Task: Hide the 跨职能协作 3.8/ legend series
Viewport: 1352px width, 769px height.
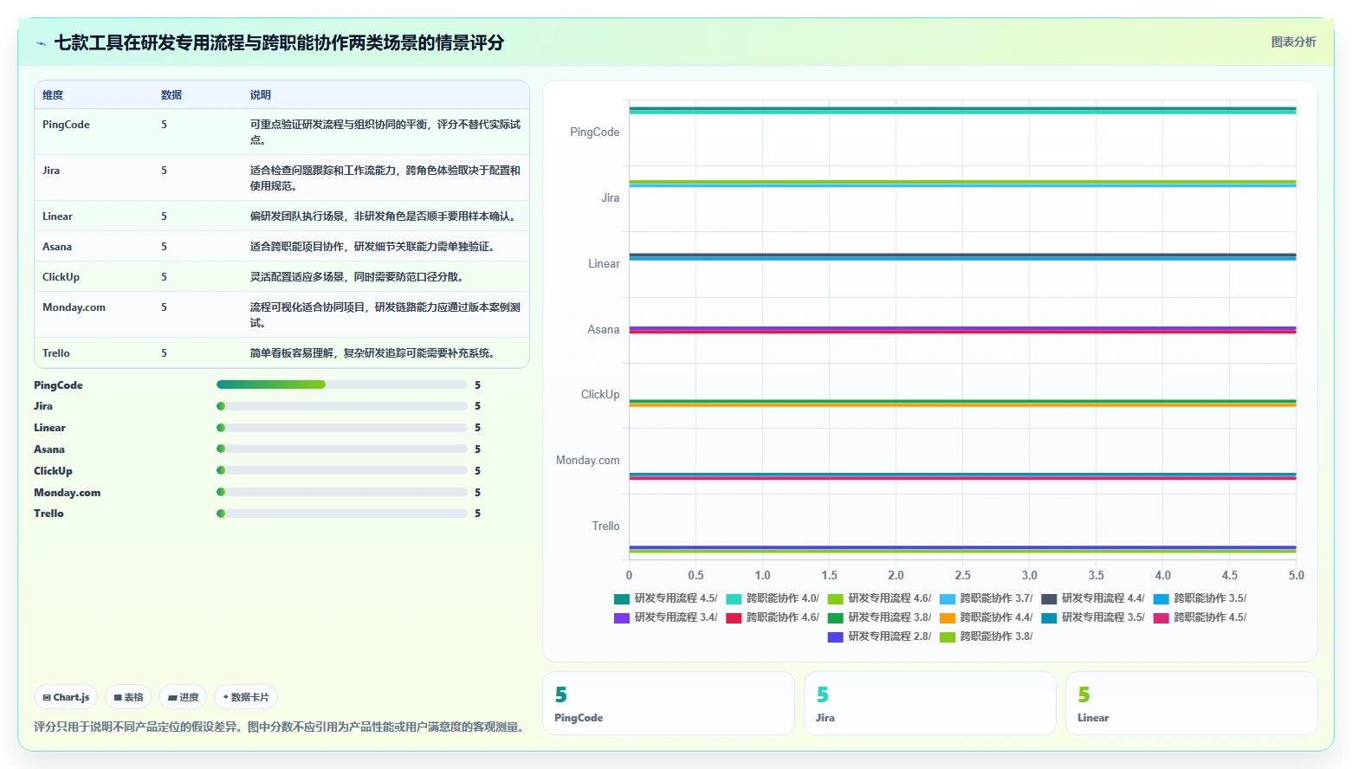Action: [x=987, y=637]
